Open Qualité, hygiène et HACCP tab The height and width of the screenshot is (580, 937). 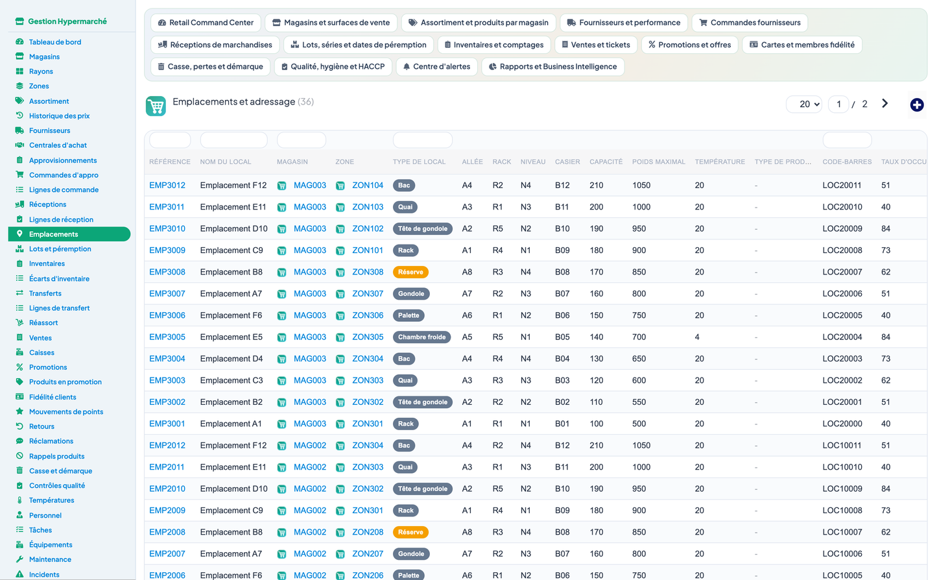coord(333,66)
